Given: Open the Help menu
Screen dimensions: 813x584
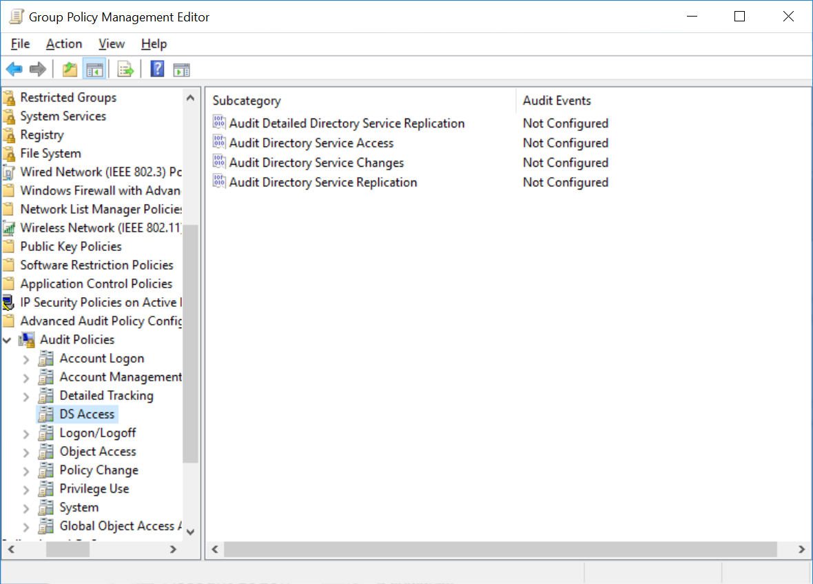Looking at the screenshot, I should pyautogui.click(x=154, y=44).
